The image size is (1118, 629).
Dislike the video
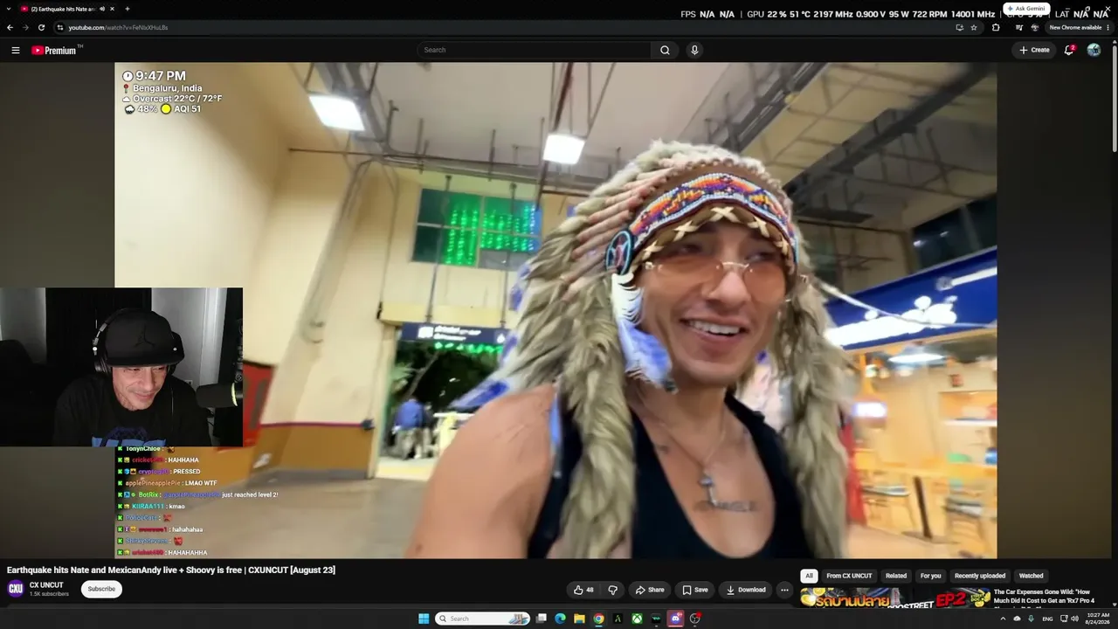click(613, 590)
